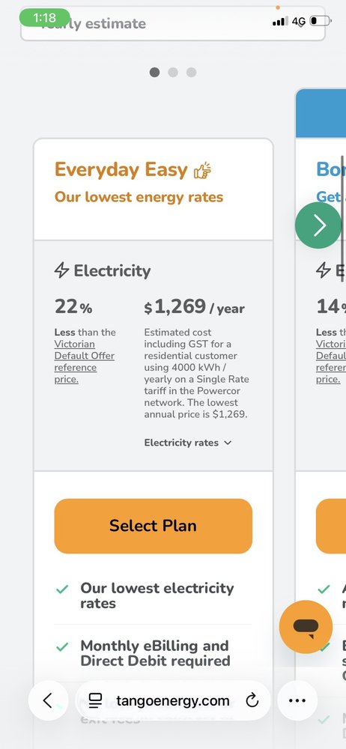Go to the first carousel dot

pos(154,72)
